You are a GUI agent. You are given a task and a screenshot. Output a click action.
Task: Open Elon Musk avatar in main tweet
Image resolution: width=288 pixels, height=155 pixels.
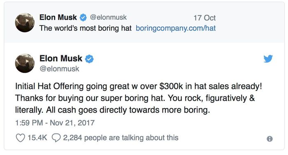click(x=25, y=63)
